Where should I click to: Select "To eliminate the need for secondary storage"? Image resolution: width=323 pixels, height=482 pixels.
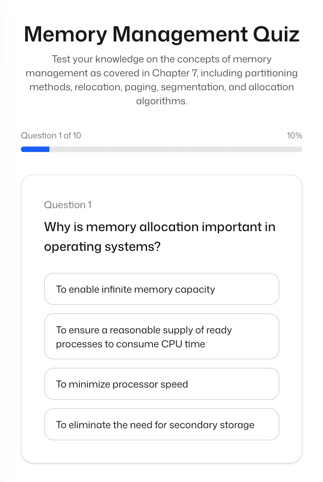coord(161,424)
